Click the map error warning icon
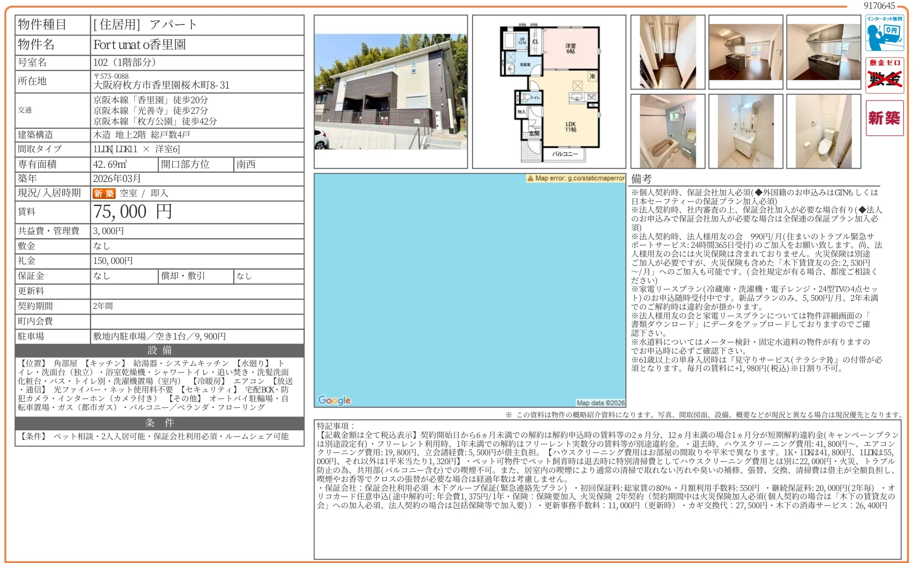This screenshot has width=915, height=563. (530, 178)
